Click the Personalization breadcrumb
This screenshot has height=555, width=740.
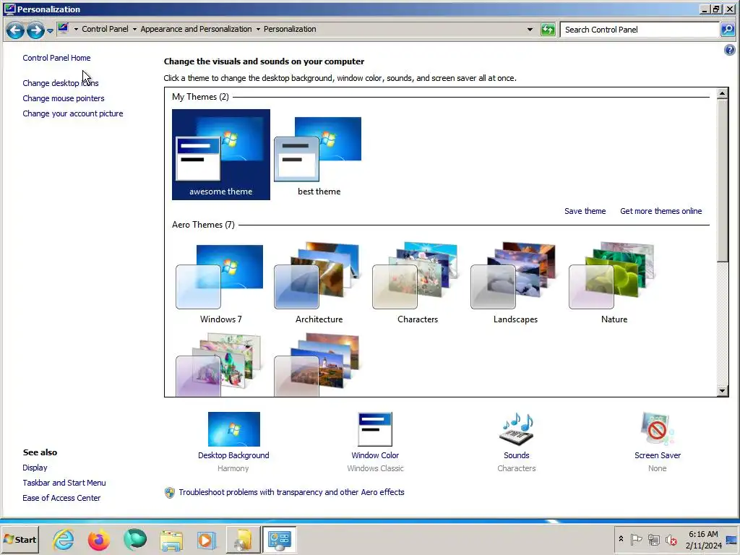[x=290, y=29]
